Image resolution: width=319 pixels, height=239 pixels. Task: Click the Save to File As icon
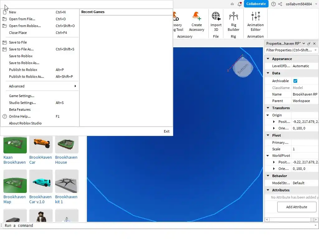[x=4, y=49]
